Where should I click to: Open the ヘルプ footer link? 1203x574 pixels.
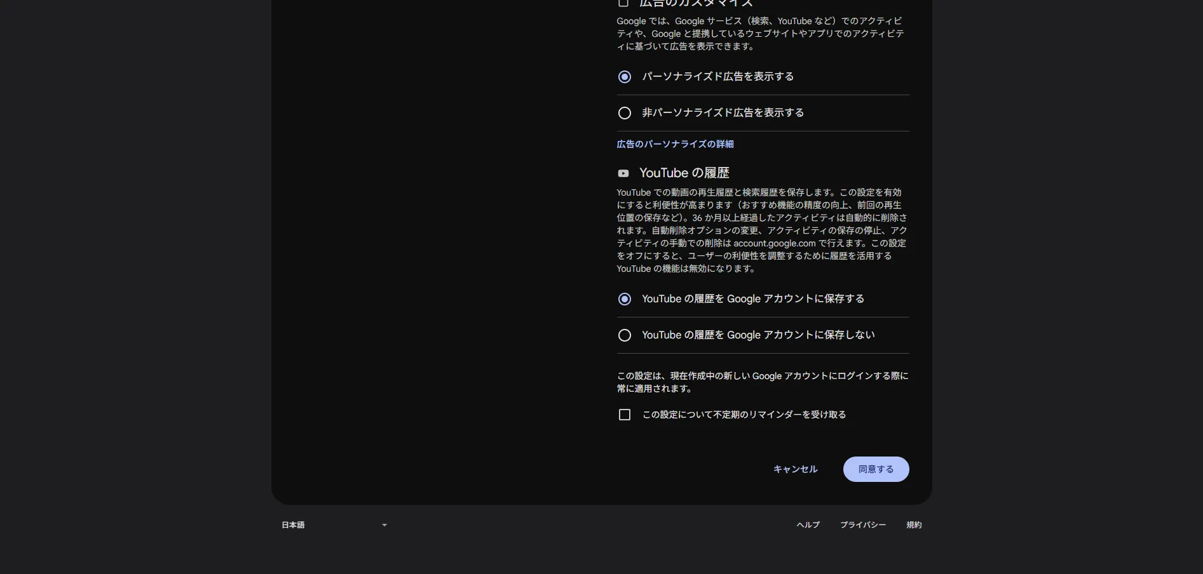click(x=808, y=525)
